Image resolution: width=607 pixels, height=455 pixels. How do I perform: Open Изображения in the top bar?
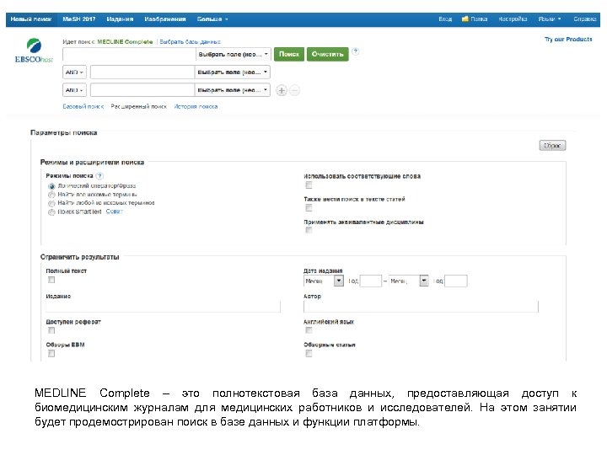pos(165,19)
